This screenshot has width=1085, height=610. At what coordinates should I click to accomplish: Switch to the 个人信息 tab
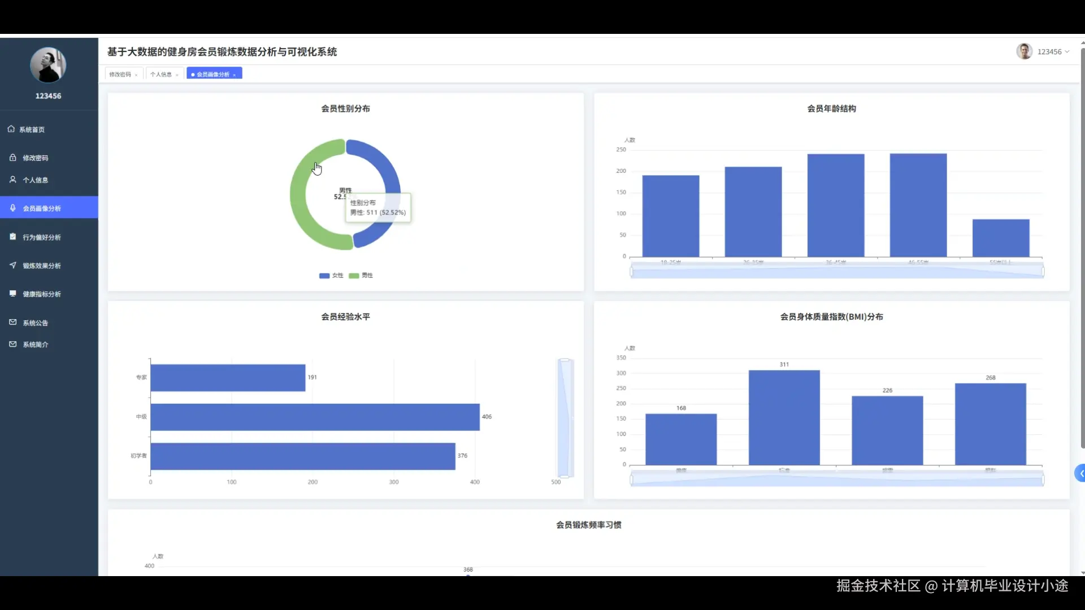coord(161,75)
